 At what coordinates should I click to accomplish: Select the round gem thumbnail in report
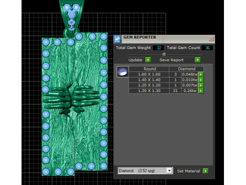[x=122, y=72]
